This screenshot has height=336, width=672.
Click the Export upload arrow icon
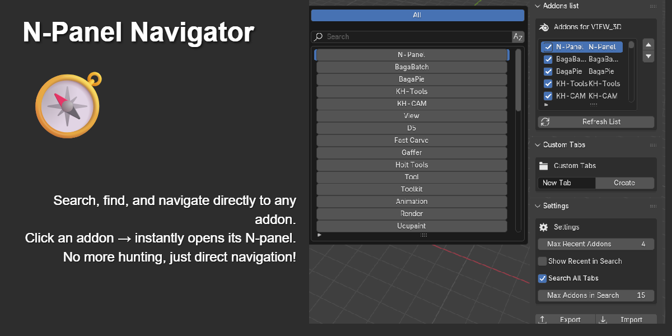pos(542,319)
